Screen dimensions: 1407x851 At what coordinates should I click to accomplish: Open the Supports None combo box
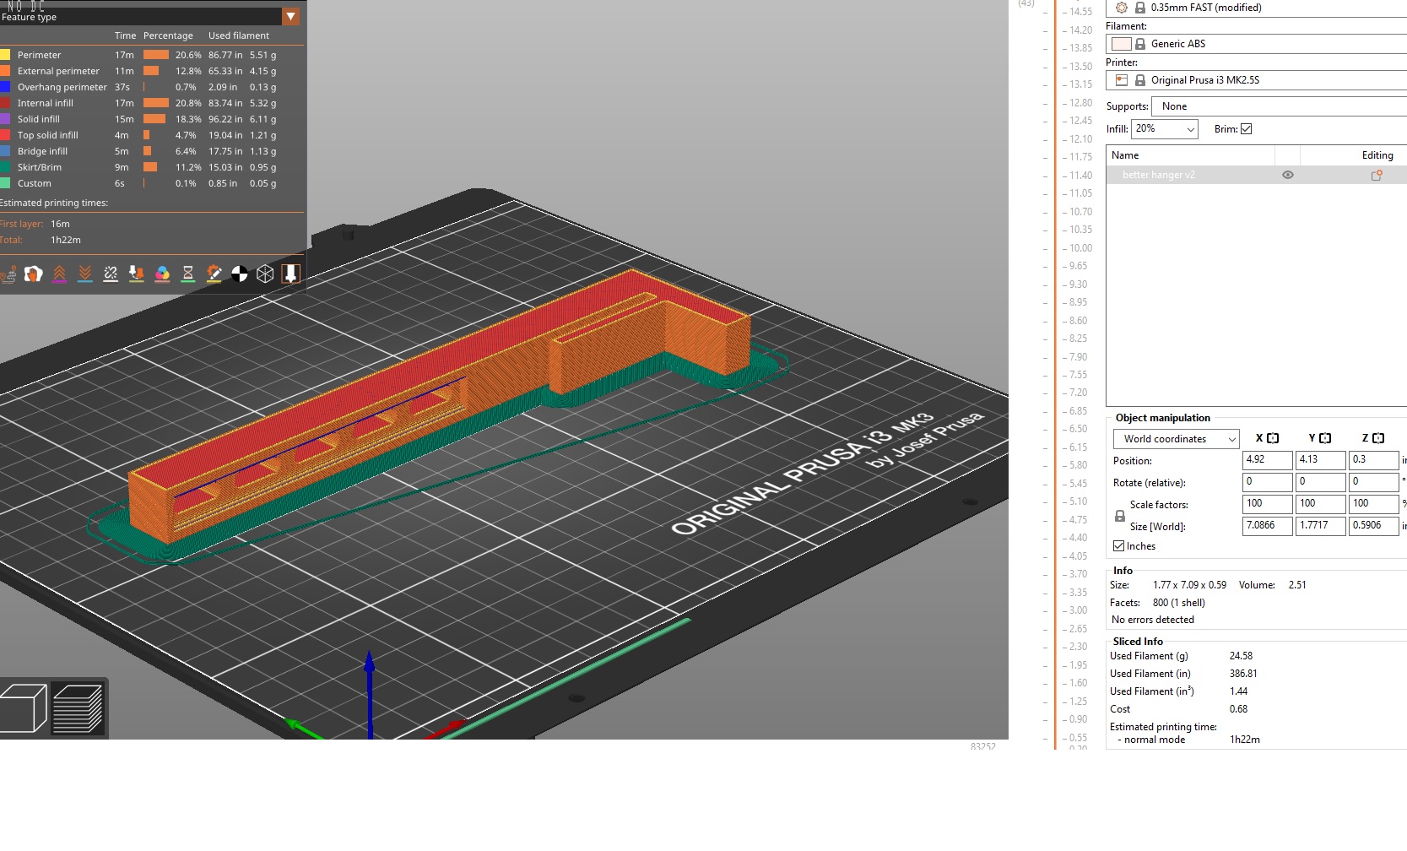(1278, 106)
